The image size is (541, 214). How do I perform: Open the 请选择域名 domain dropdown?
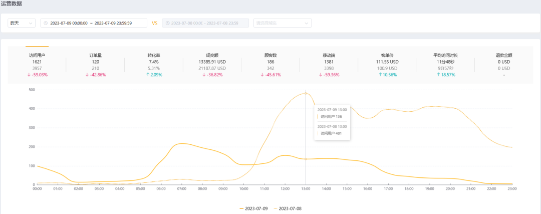tap(282, 23)
